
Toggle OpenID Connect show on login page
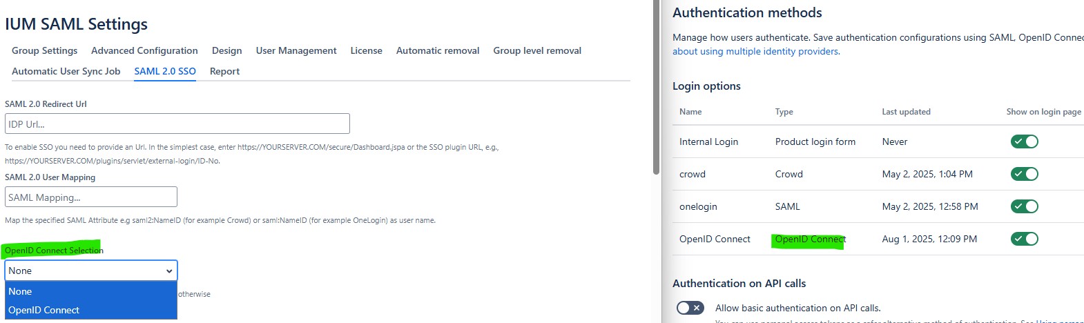tap(1024, 239)
